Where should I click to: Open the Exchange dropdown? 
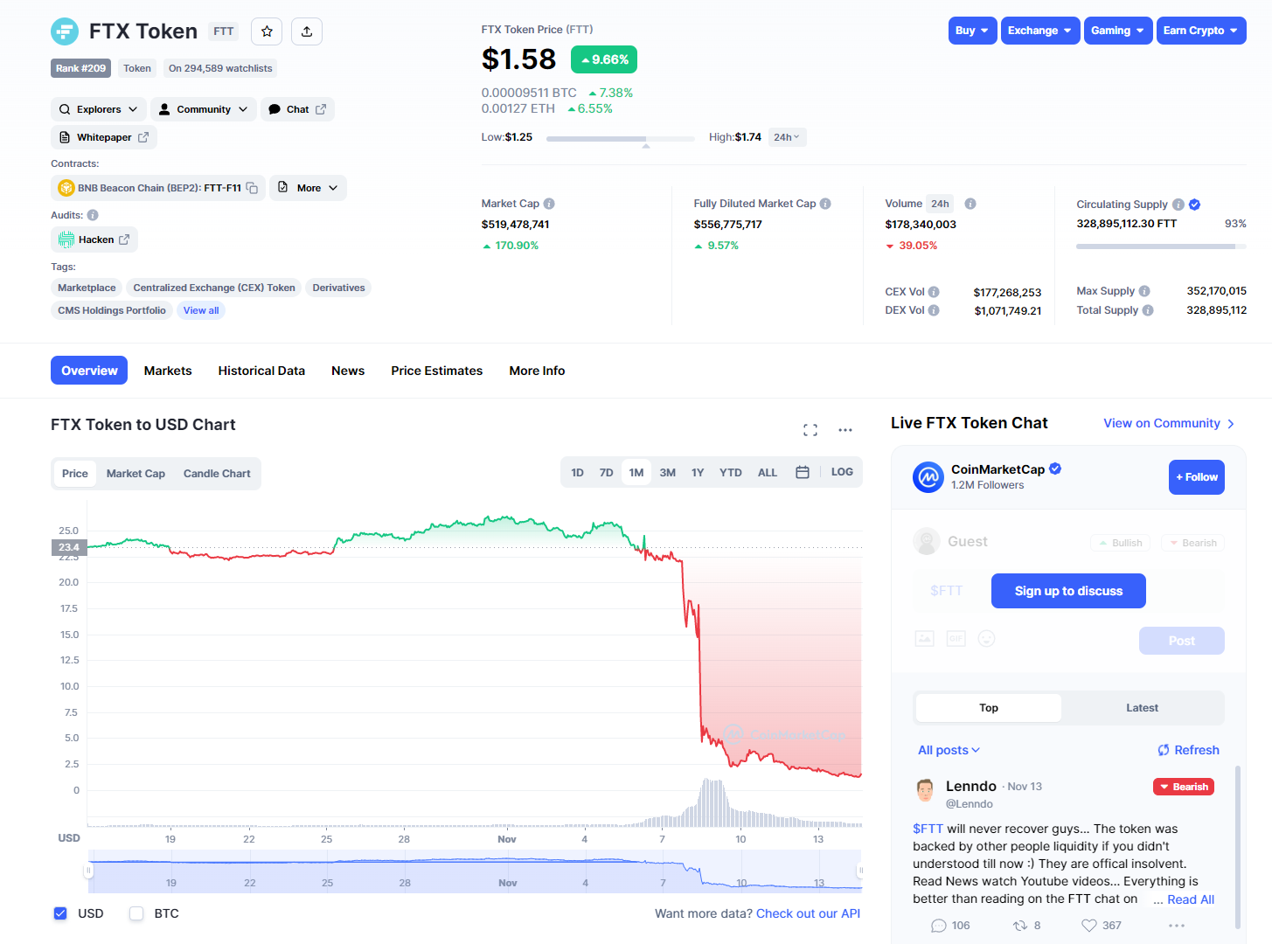pos(1040,31)
